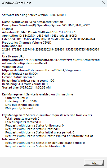Click the Partial Product Key JMCQK text
Screen dimensions: 107x168
point(20,74)
